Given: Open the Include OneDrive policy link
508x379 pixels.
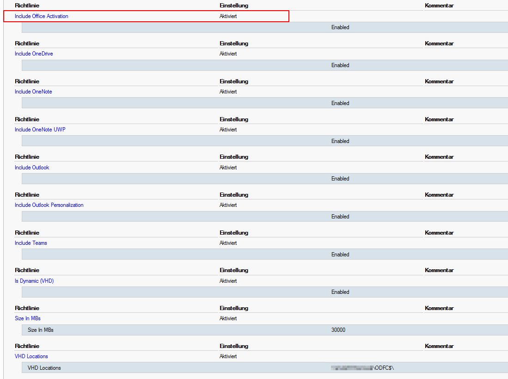Looking at the screenshot, I should click(x=34, y=54).
